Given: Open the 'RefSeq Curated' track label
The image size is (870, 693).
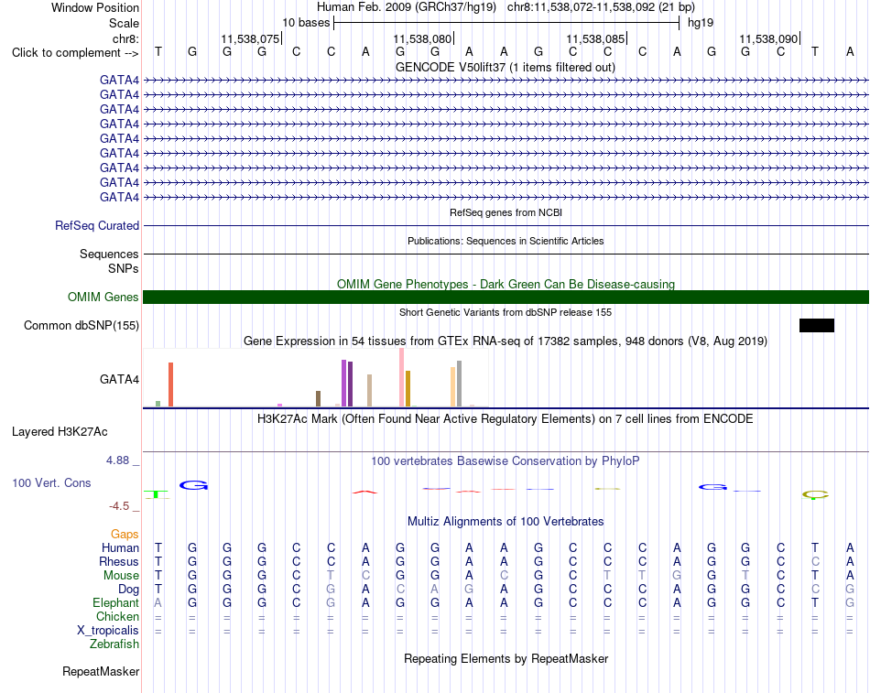Looking at the screenshot, I should click(97, 226).
